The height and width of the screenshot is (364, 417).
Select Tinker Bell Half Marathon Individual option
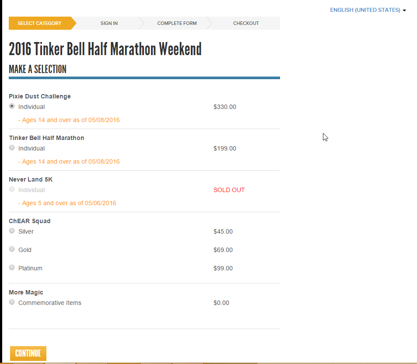[x=12, y=147]
